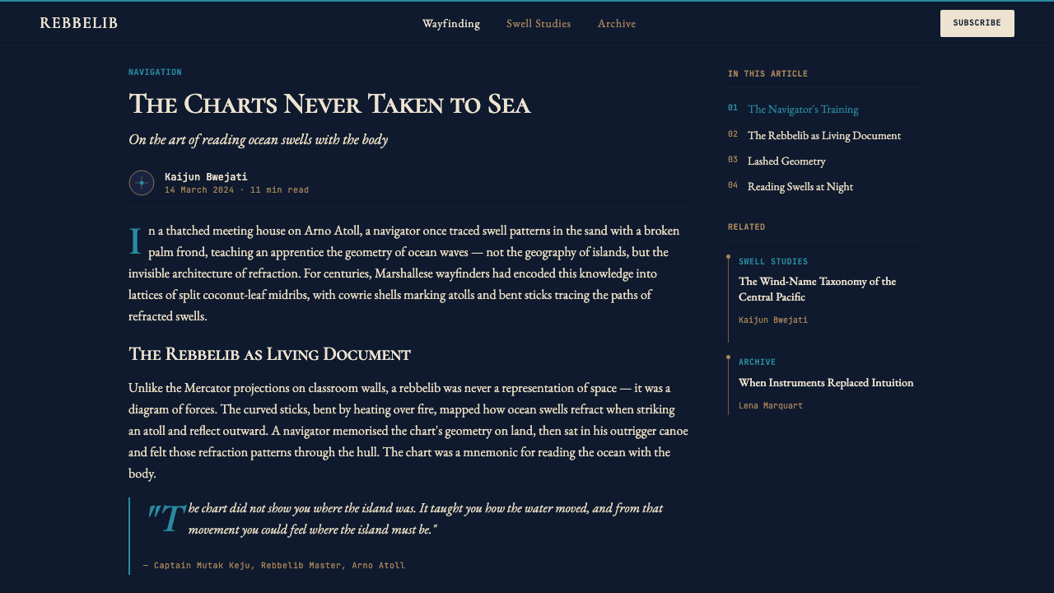Viewport: 1054px width, 593px height.
Task: Click the author's compass avatar icon
Action: pos(142,183)
